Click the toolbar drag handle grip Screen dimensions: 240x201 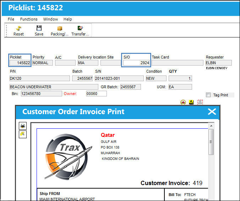pos(6,30)
